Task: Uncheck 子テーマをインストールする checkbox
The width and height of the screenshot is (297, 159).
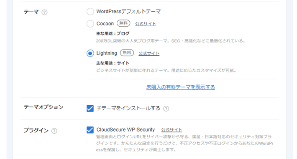Action: point(90,109)
